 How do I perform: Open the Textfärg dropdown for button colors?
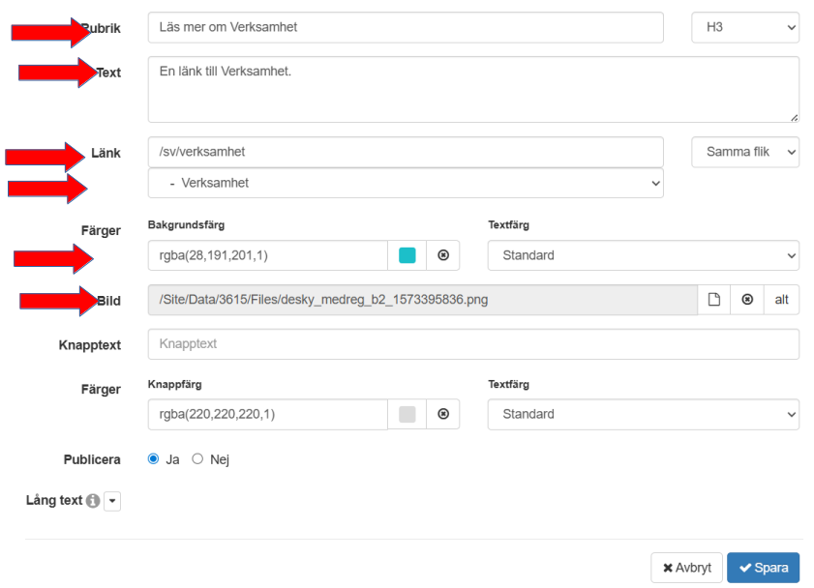[643, 414]
